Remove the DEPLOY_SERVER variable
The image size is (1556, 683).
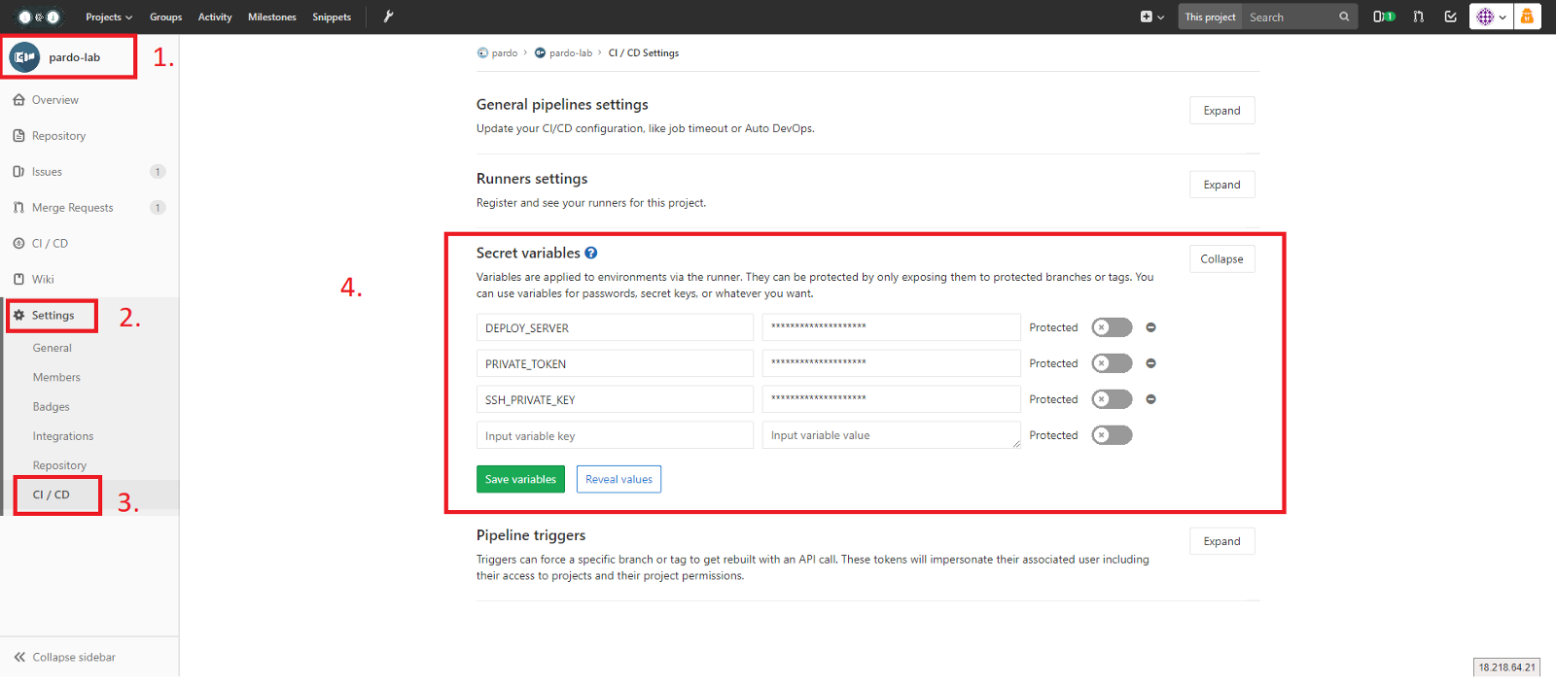1150,327
